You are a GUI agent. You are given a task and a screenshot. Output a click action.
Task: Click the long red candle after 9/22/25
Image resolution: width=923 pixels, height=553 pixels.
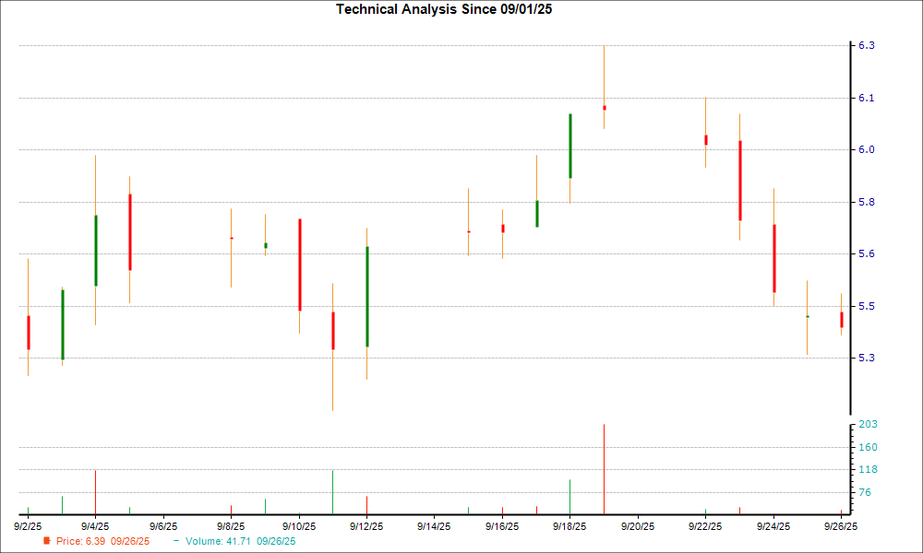click(739, 181)
